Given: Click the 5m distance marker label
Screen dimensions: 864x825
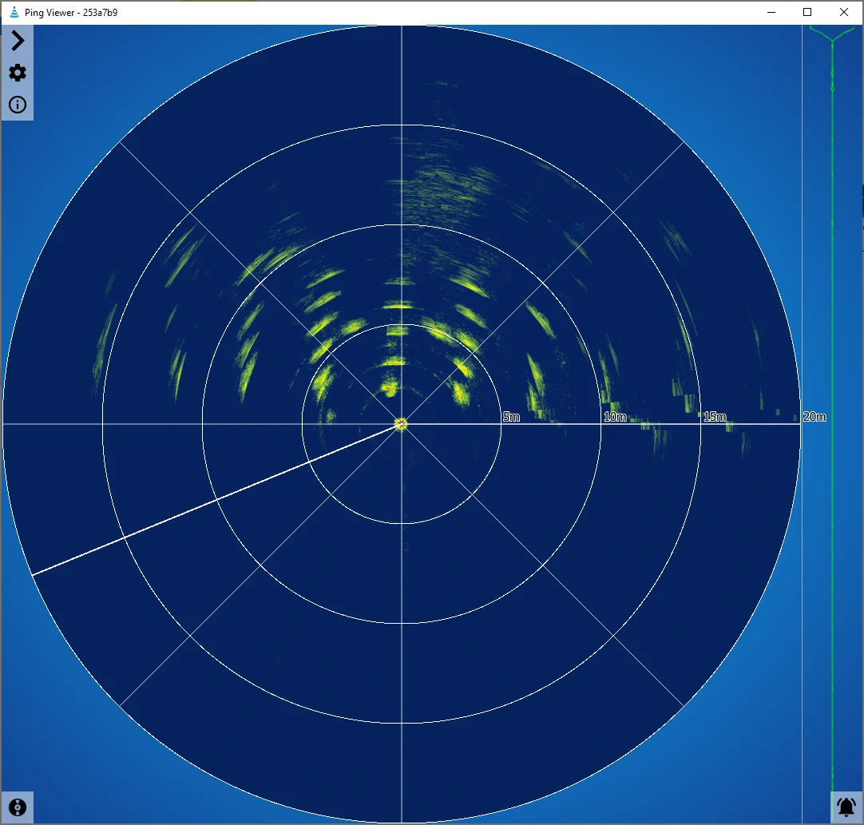Looking at the screenshot, I should pyautogui.click(x=511, y=416).
